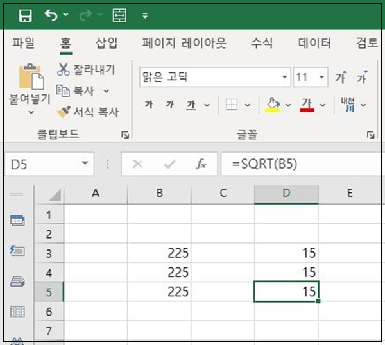The width and height of the screenshot is (385, 345).
Task: Toggle bold 가 formatting
Action: point(149,105)
